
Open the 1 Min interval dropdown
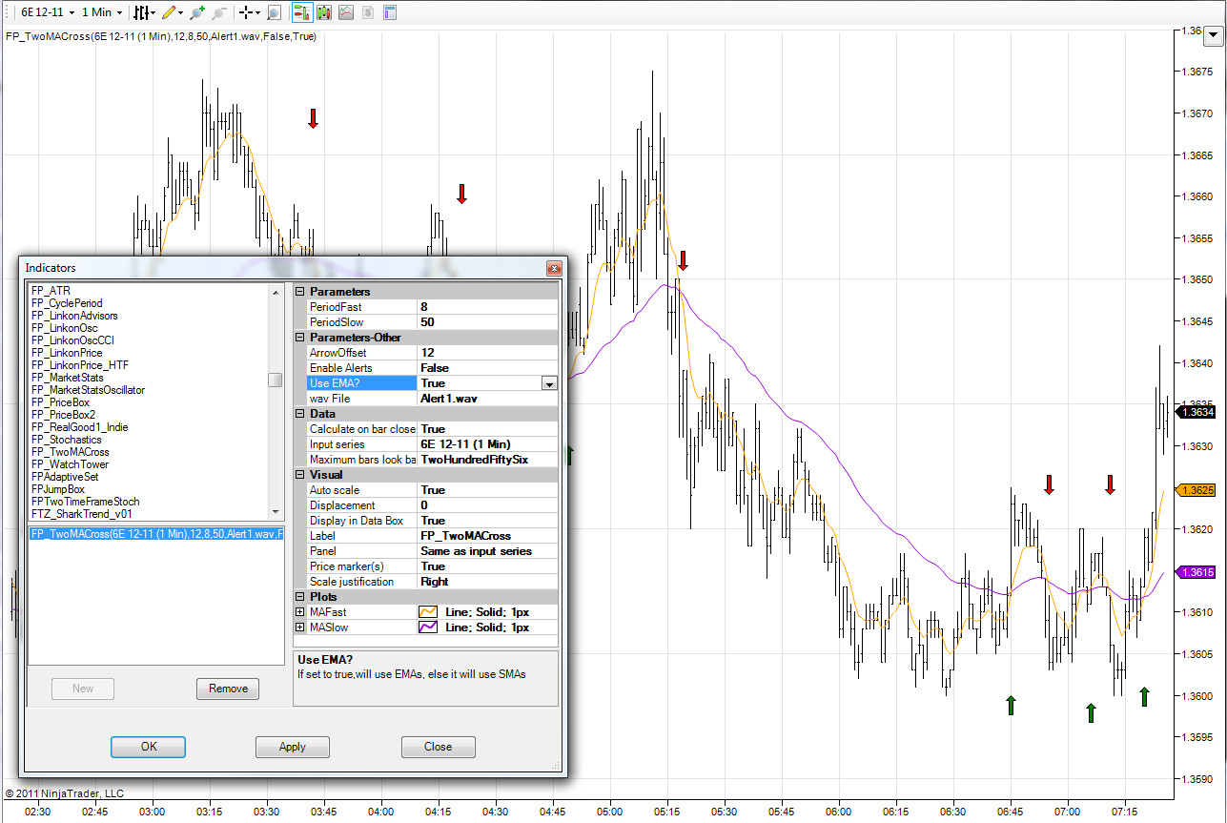click(102, 12)
